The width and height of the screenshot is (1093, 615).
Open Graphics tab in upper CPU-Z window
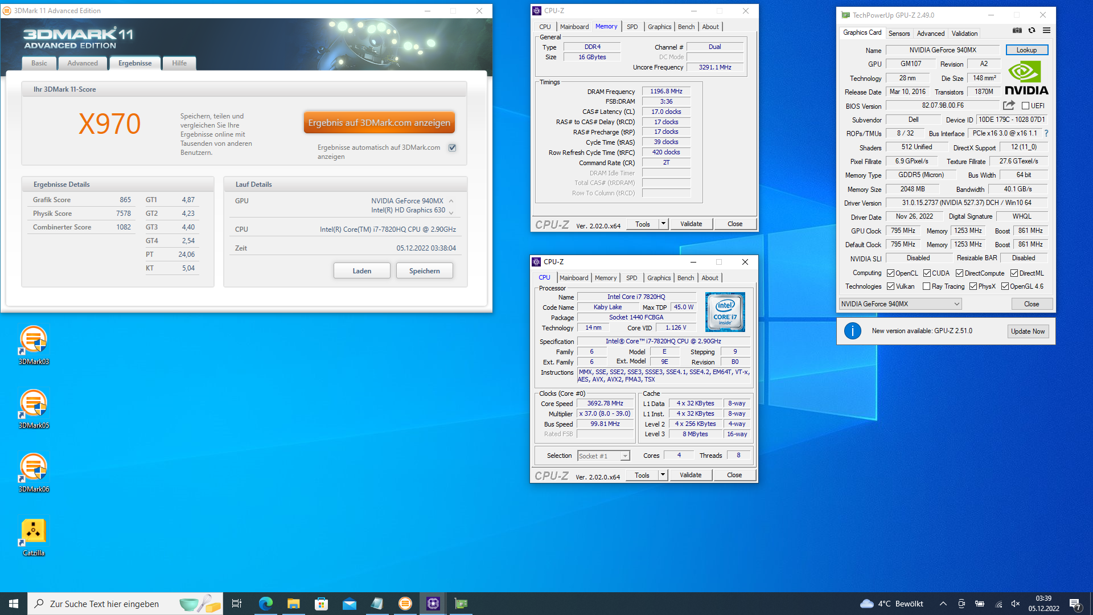(x=659, y=27)
